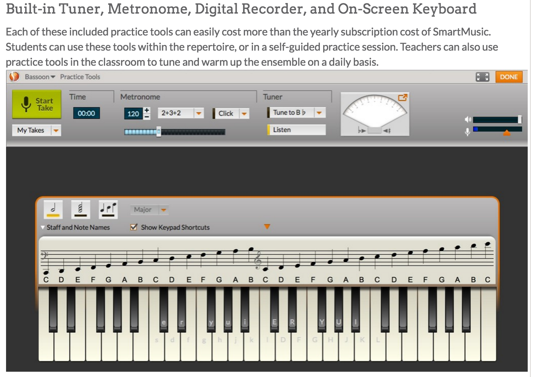Click the speaker volume icon
This screenshot has height=377, width=533.
coord(468,119)
